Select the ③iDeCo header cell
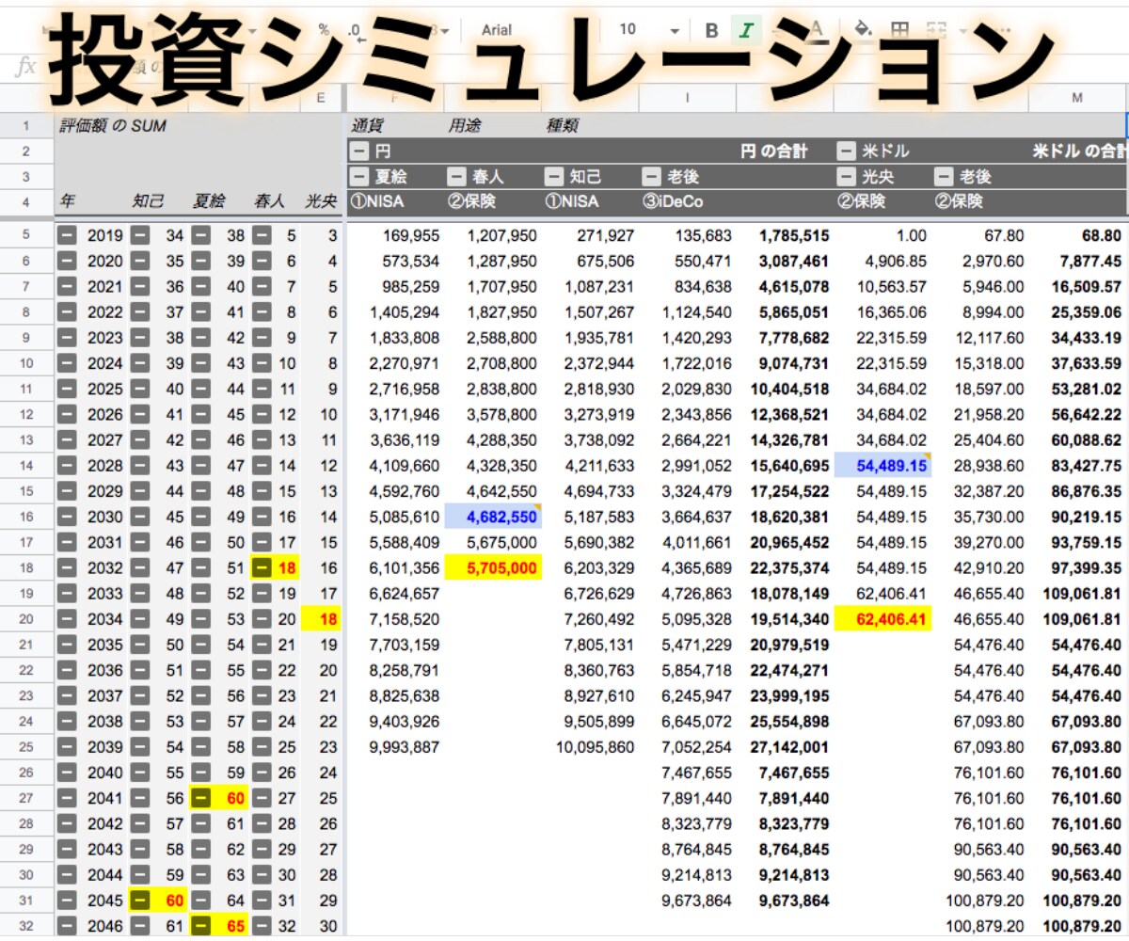The height and width of the screenshot is (941, 1129). [673, 201]
